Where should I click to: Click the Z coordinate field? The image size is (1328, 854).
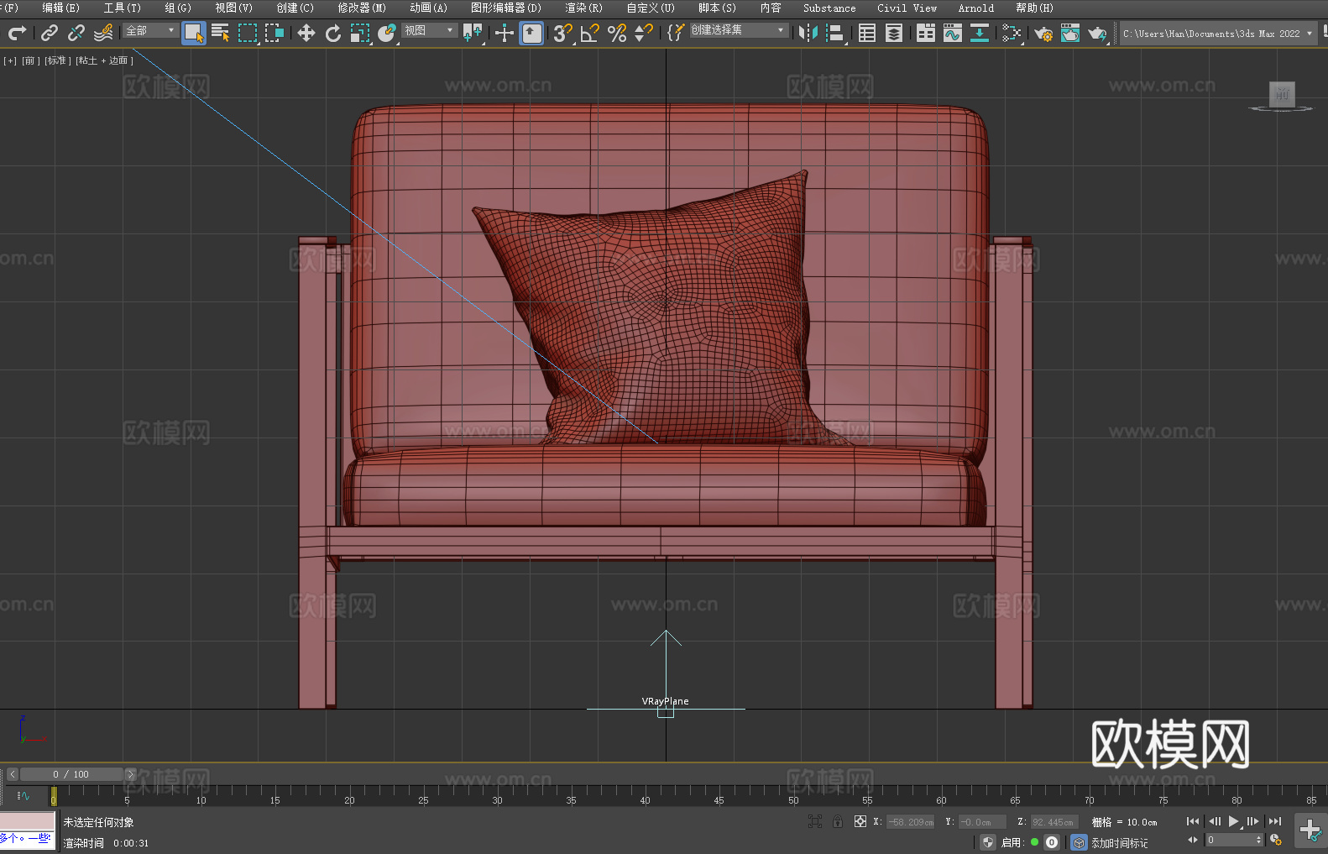click(1054, 822)
